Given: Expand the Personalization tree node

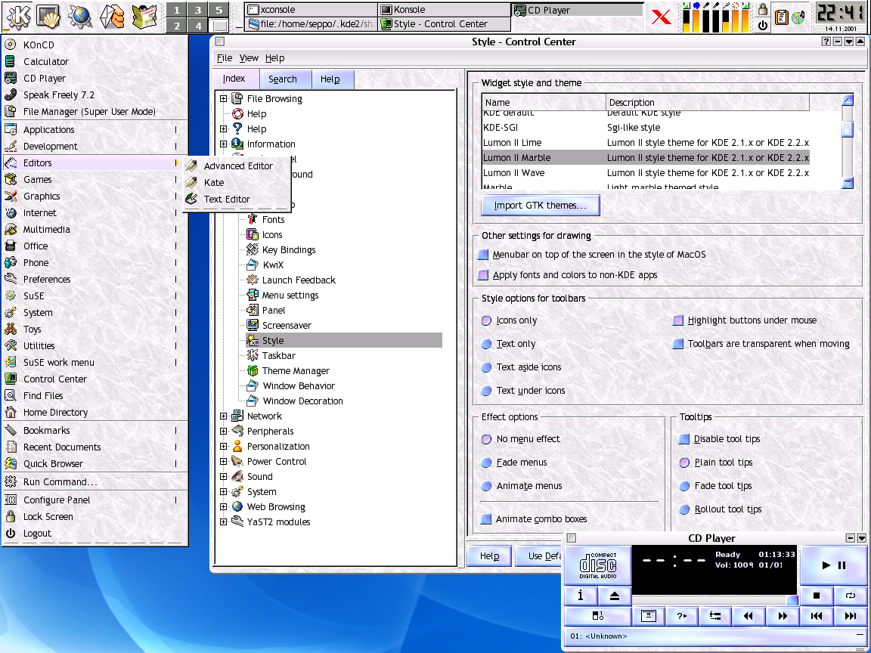Looking at the screenshot, I should tap(223, 446).
